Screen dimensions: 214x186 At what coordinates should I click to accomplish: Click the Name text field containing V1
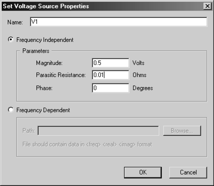click(118, 22)
